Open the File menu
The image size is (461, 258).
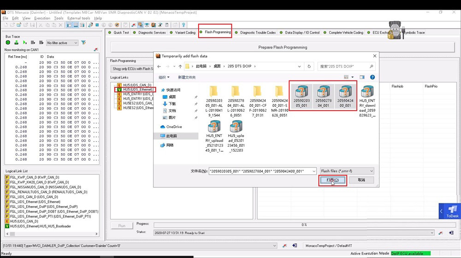pyautogui.click(x=5, y=18)
